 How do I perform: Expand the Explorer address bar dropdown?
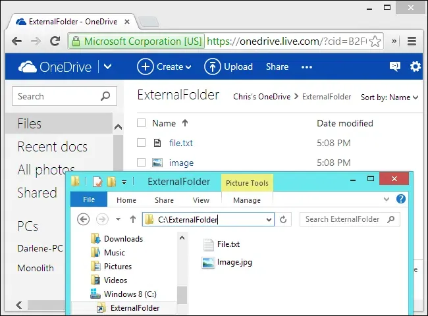click(268, 219)
